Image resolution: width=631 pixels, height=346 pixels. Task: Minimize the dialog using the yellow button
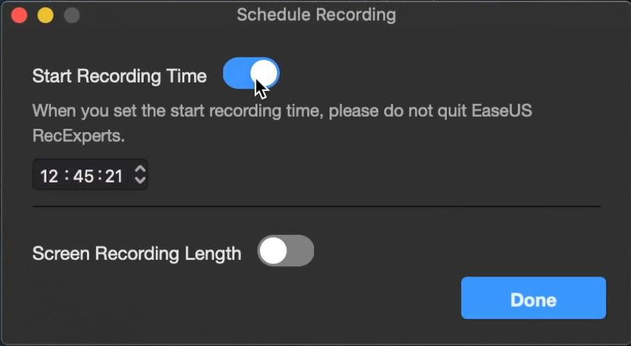click(45, 15)
